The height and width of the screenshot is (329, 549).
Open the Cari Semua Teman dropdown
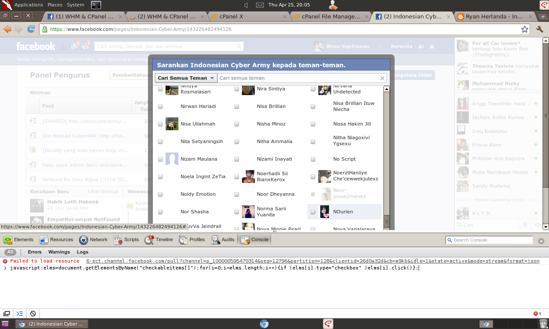(x=186, y=78)
